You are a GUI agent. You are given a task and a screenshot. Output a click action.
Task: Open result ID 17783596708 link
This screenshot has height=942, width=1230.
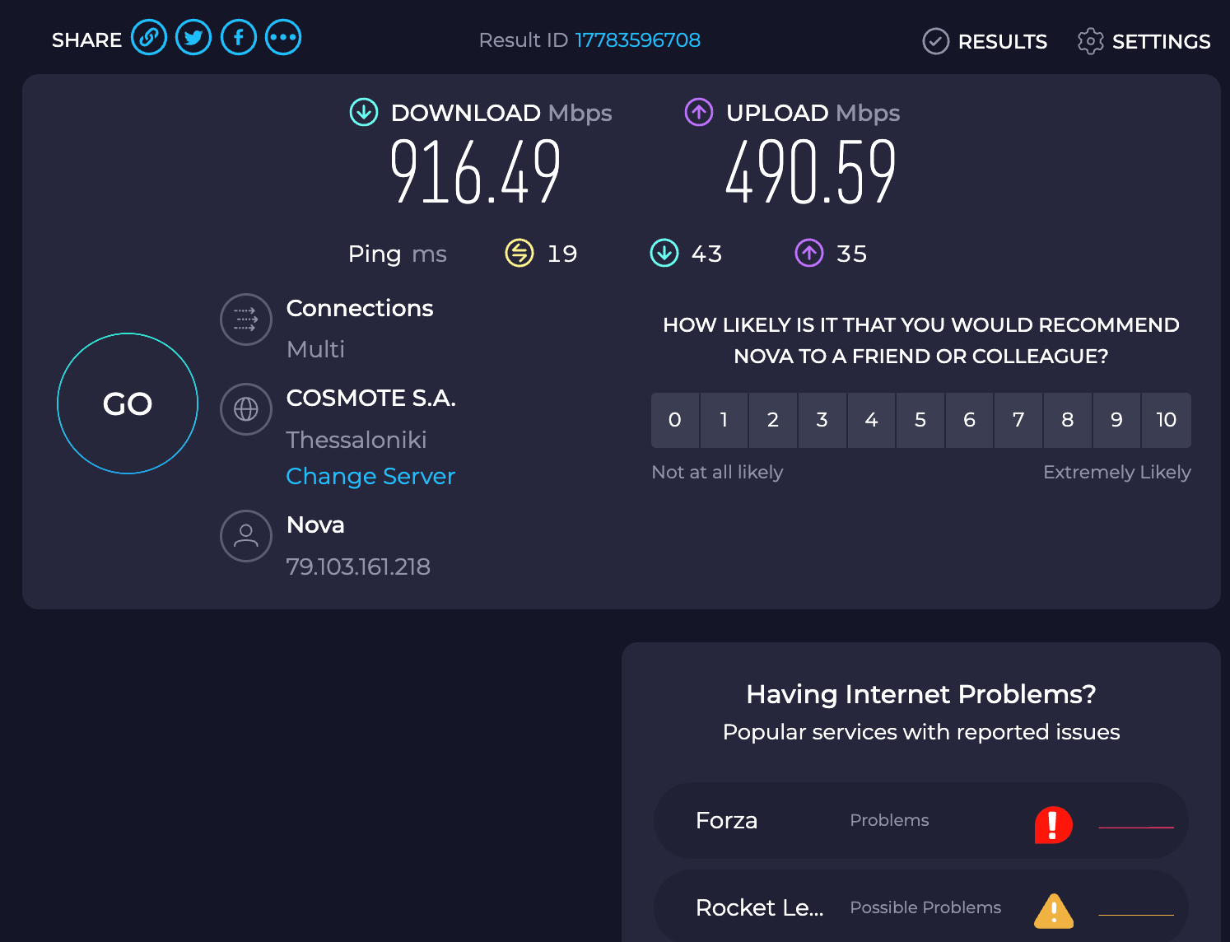click(x=638, y=40)
